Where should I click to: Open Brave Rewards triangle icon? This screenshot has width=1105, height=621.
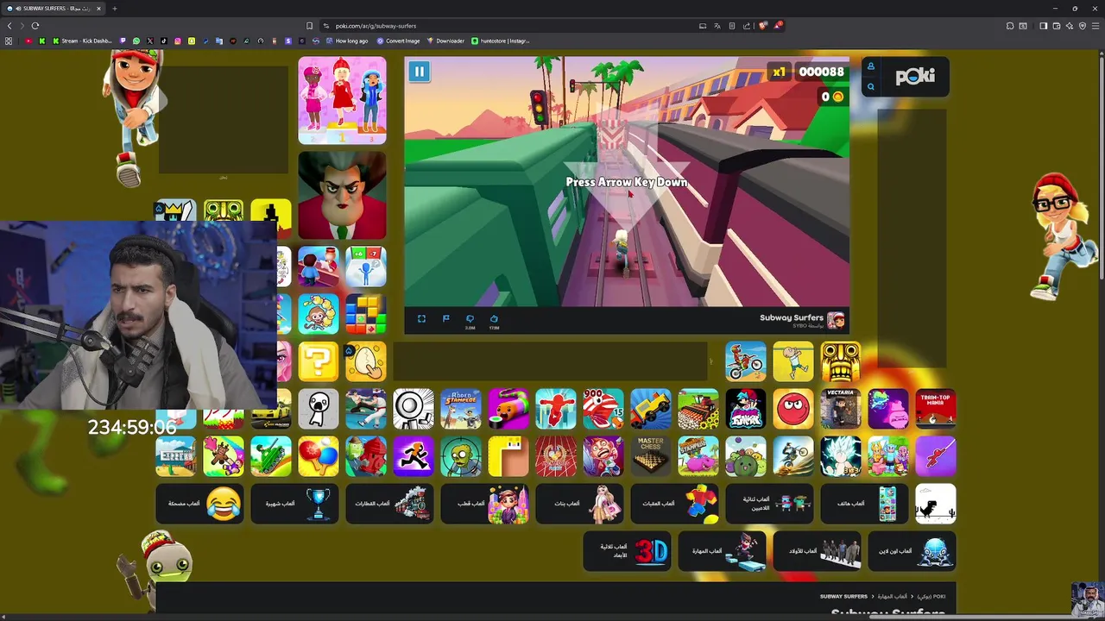tap(777, 26)
